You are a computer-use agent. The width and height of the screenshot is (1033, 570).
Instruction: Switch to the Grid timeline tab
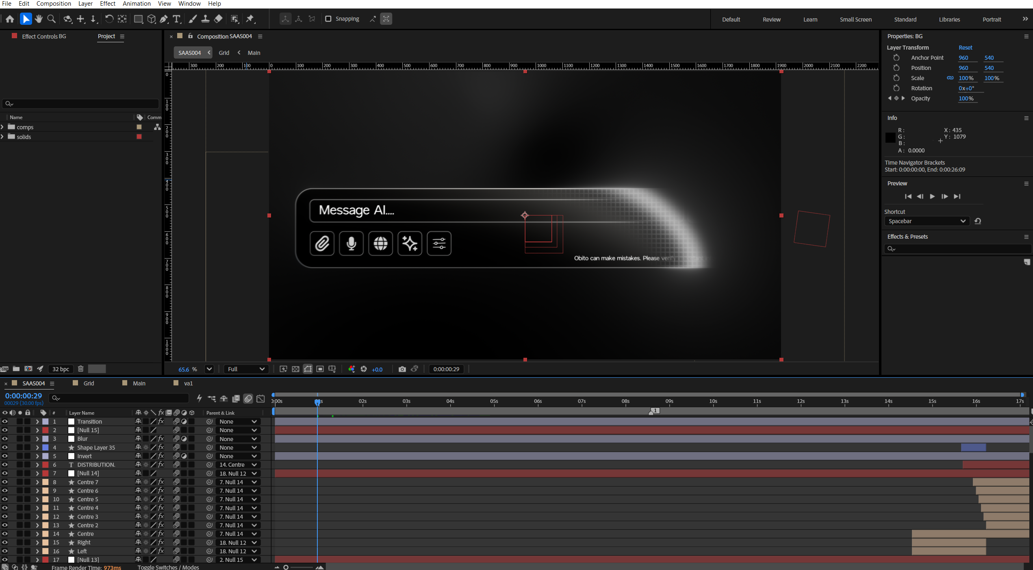pos(89,383)
